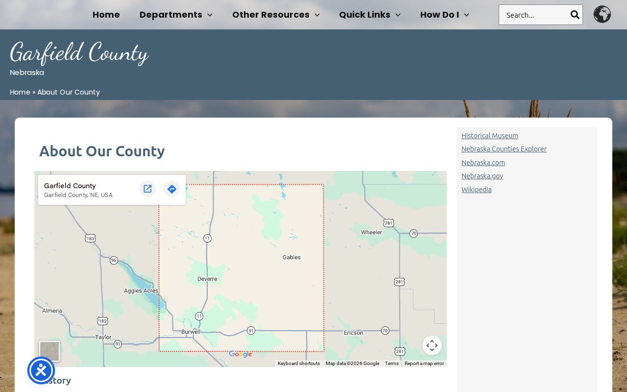Open the Wikipedia link
627x392 pixels.
(x=477, y=190)
